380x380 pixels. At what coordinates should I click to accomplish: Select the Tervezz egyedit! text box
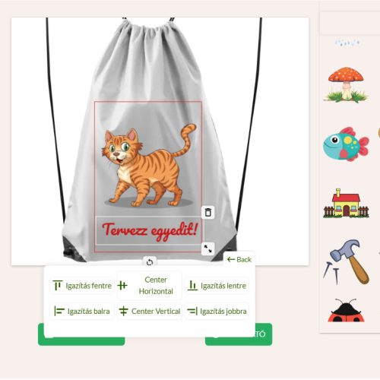point(149,230)
